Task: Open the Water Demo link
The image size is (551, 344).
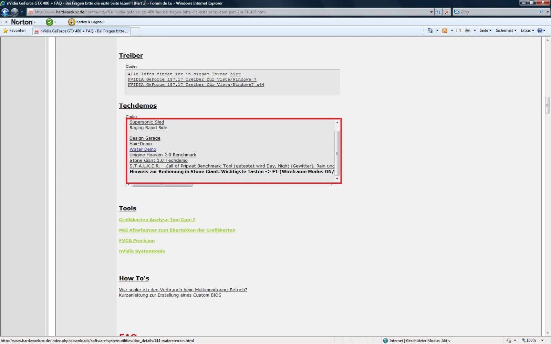Action: coord(143,149)
